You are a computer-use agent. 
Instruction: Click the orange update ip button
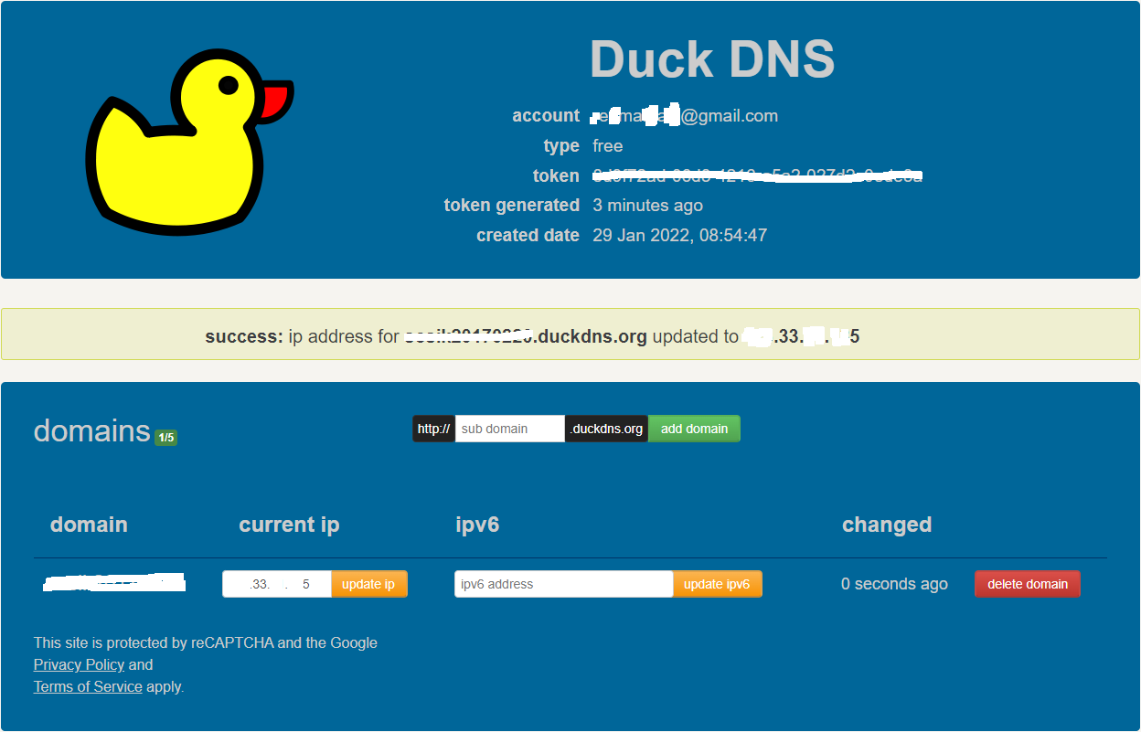point(368,584)
